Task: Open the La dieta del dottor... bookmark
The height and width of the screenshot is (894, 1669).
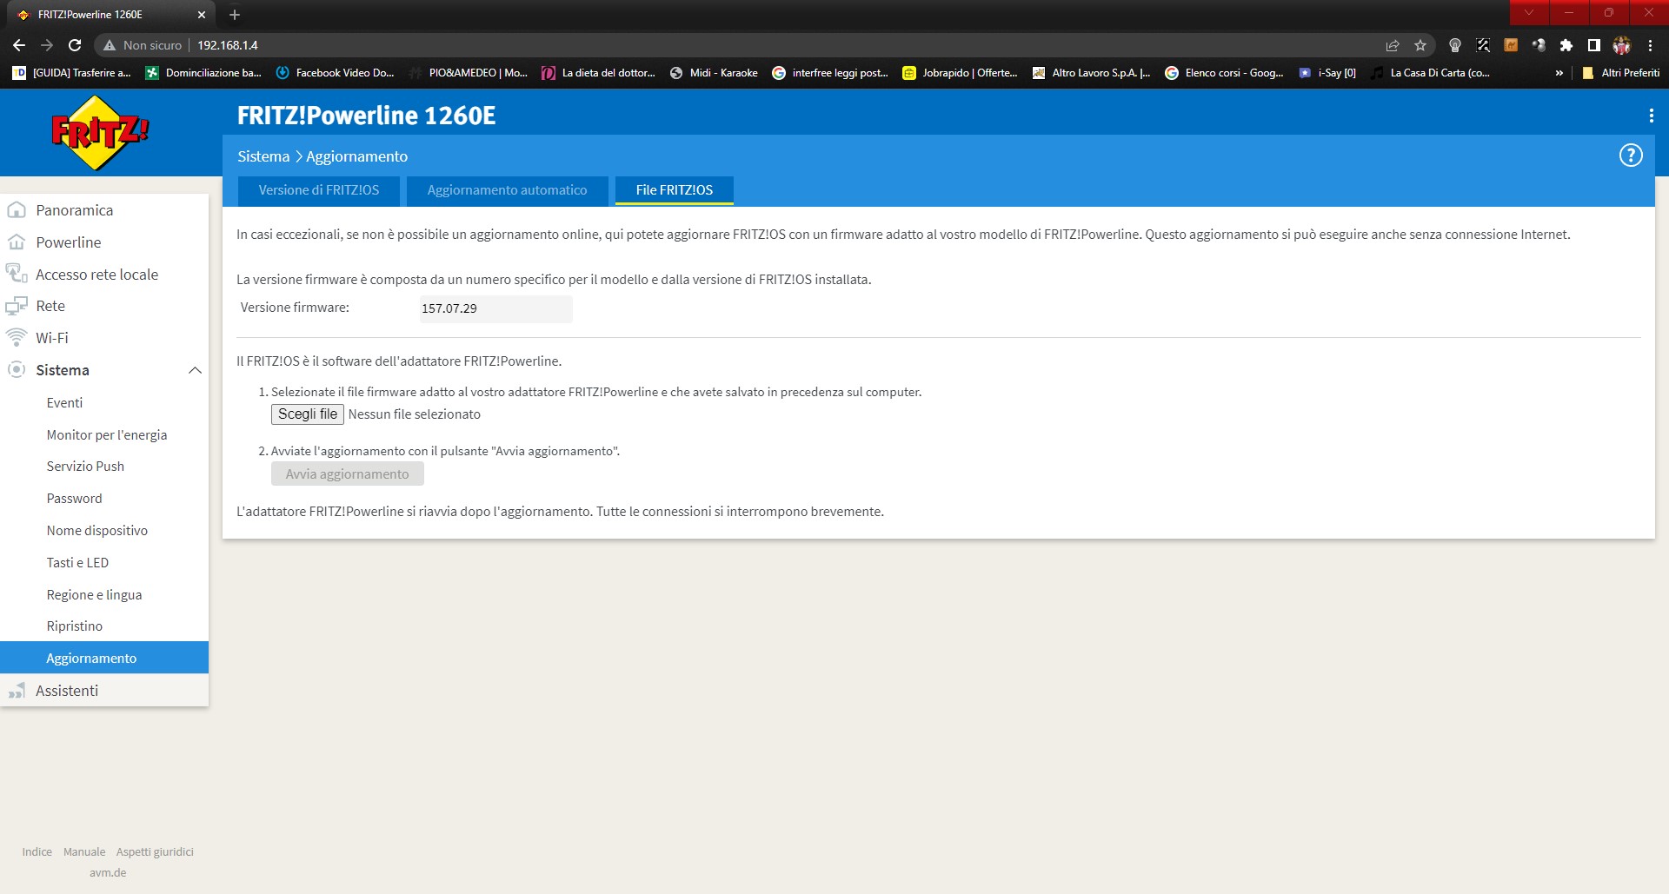Action: pyautogui.click(x=598, y=73)
